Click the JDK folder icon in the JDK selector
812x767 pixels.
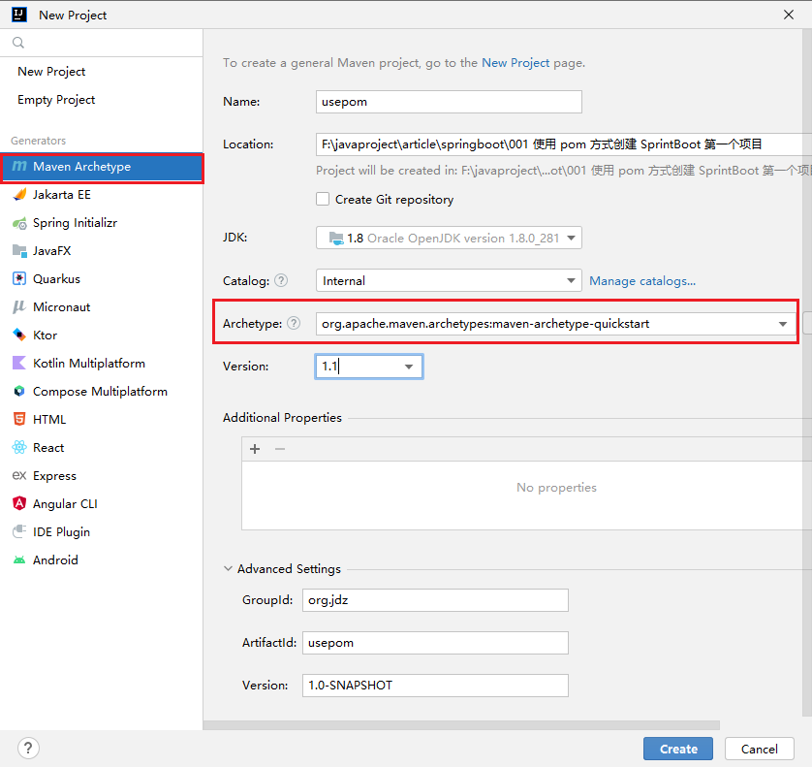tap(336, 238)
